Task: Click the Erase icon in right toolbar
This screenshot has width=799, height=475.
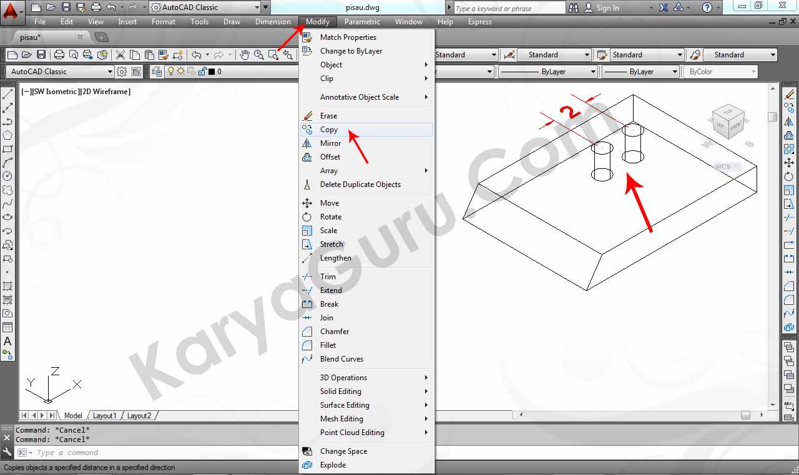Action: coord(789,95)
